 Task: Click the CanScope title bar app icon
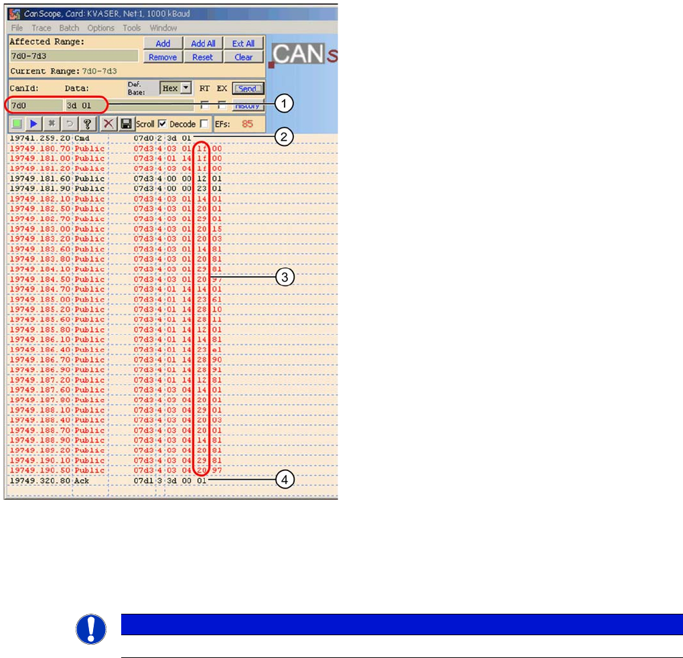tap(15, 13)
